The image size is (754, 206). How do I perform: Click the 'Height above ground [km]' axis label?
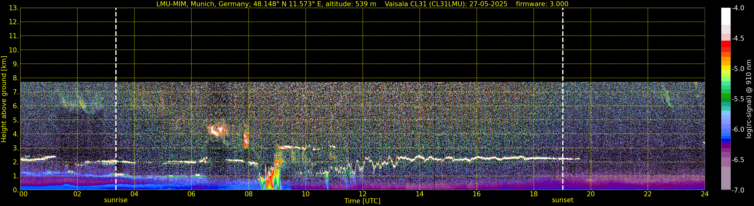[4, 99]
